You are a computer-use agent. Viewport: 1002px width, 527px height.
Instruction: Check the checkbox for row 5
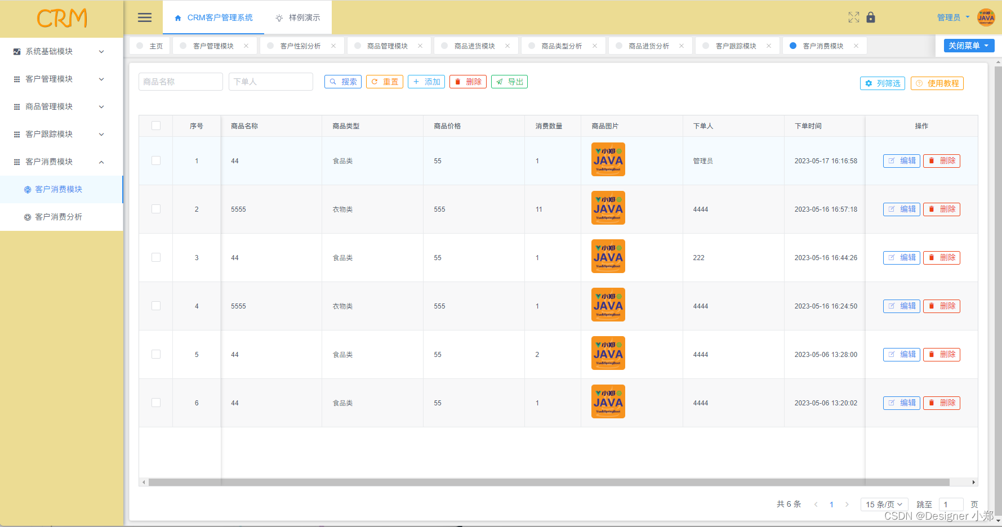tap(156, 354)
